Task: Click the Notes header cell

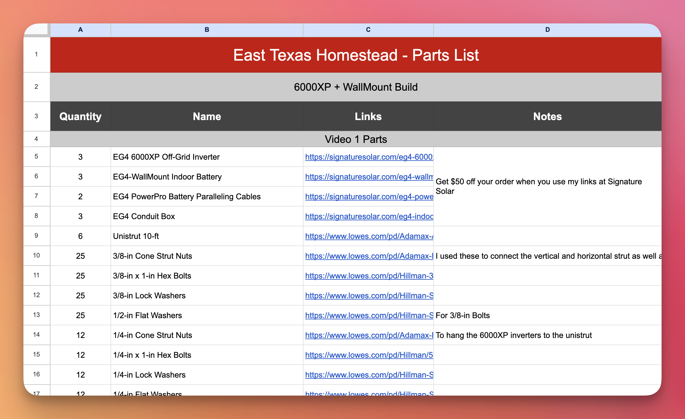Action: click(547, 116)
